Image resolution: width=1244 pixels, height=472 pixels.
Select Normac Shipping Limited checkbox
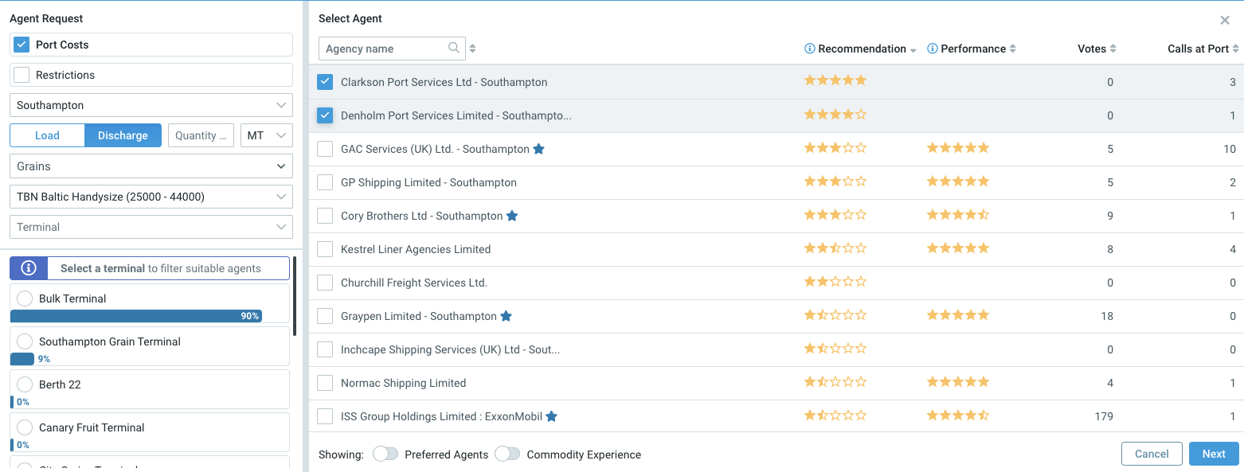point(324,383)
